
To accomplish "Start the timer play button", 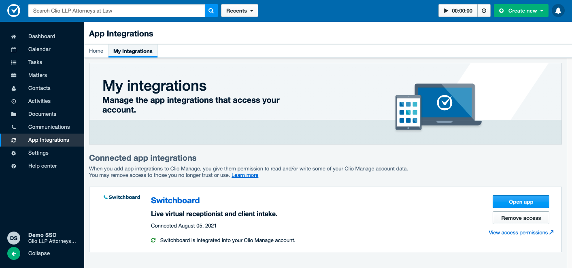I will click(x=446, y=11).
